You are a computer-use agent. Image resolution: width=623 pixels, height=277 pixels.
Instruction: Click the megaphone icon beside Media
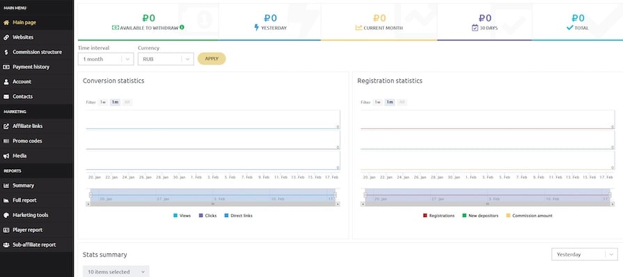[x=6, y=156]
